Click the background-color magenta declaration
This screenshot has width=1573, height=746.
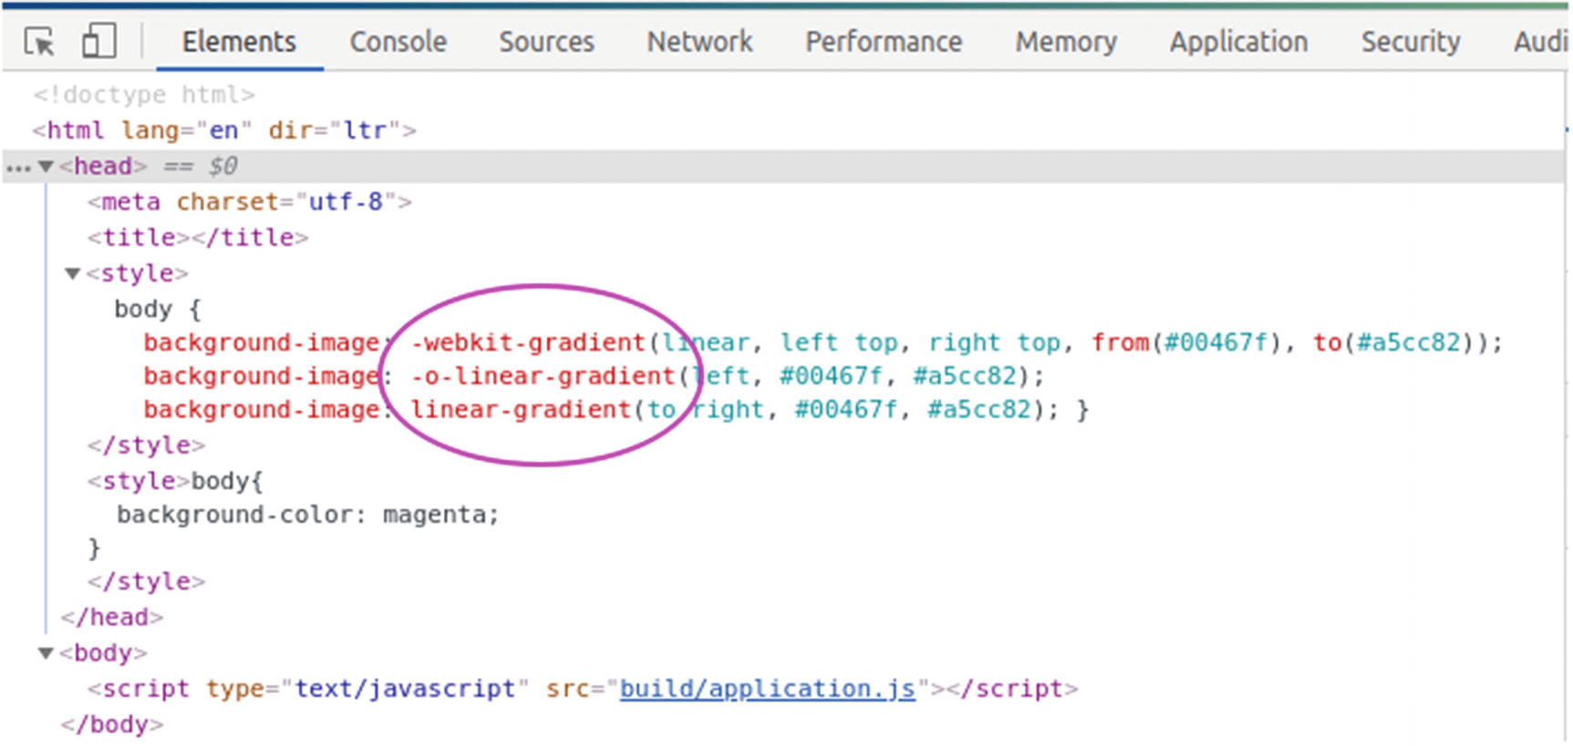pyautogui.click(x=307, y=516)
